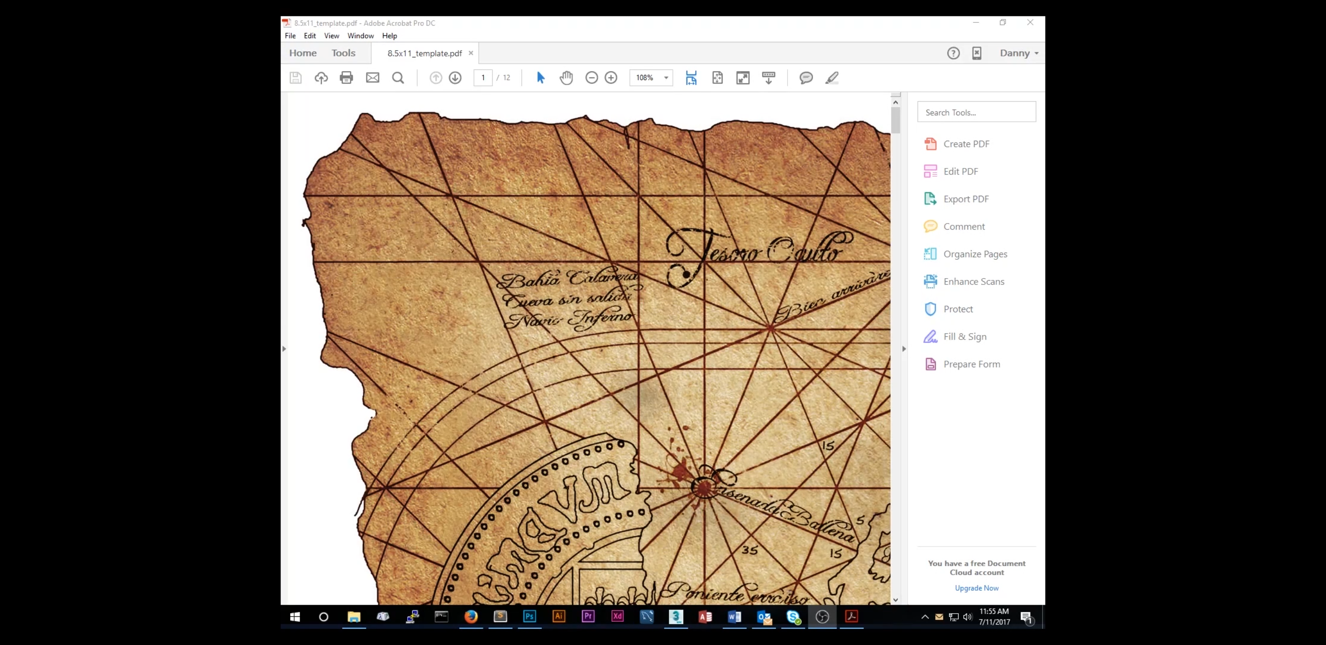Image resolution: width=1326 pixels, height=645 pixels.
Task: Enable the Highlight text tool
Action: click(832, 78)
